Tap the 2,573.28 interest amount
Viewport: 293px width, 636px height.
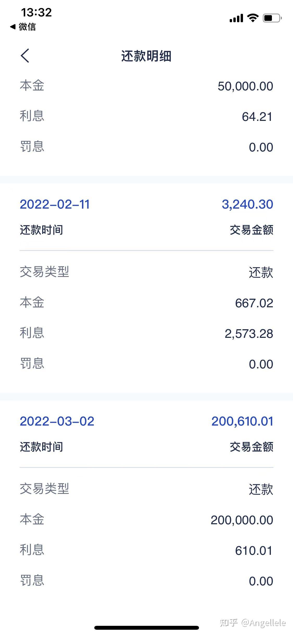click(249, 334)
